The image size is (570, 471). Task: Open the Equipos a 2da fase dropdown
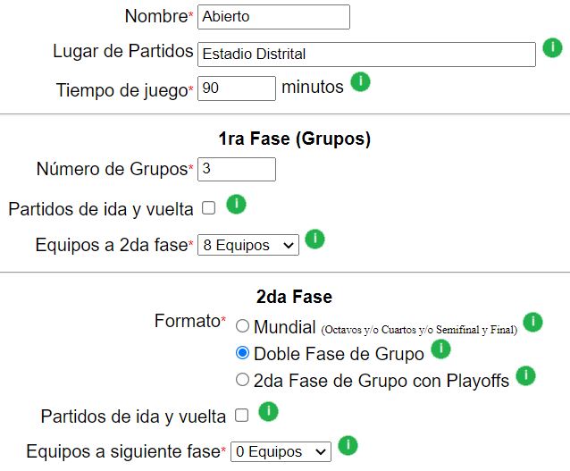click(248, 245)
